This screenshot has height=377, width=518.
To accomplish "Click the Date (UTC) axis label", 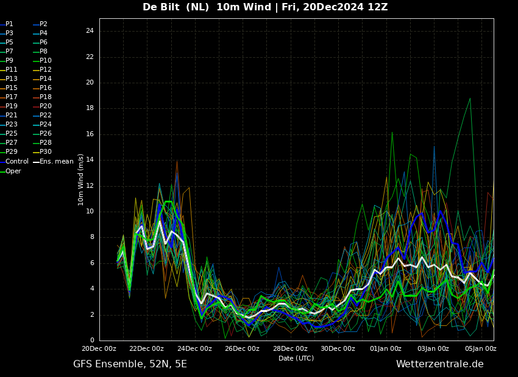I will [x=296, y=358].
